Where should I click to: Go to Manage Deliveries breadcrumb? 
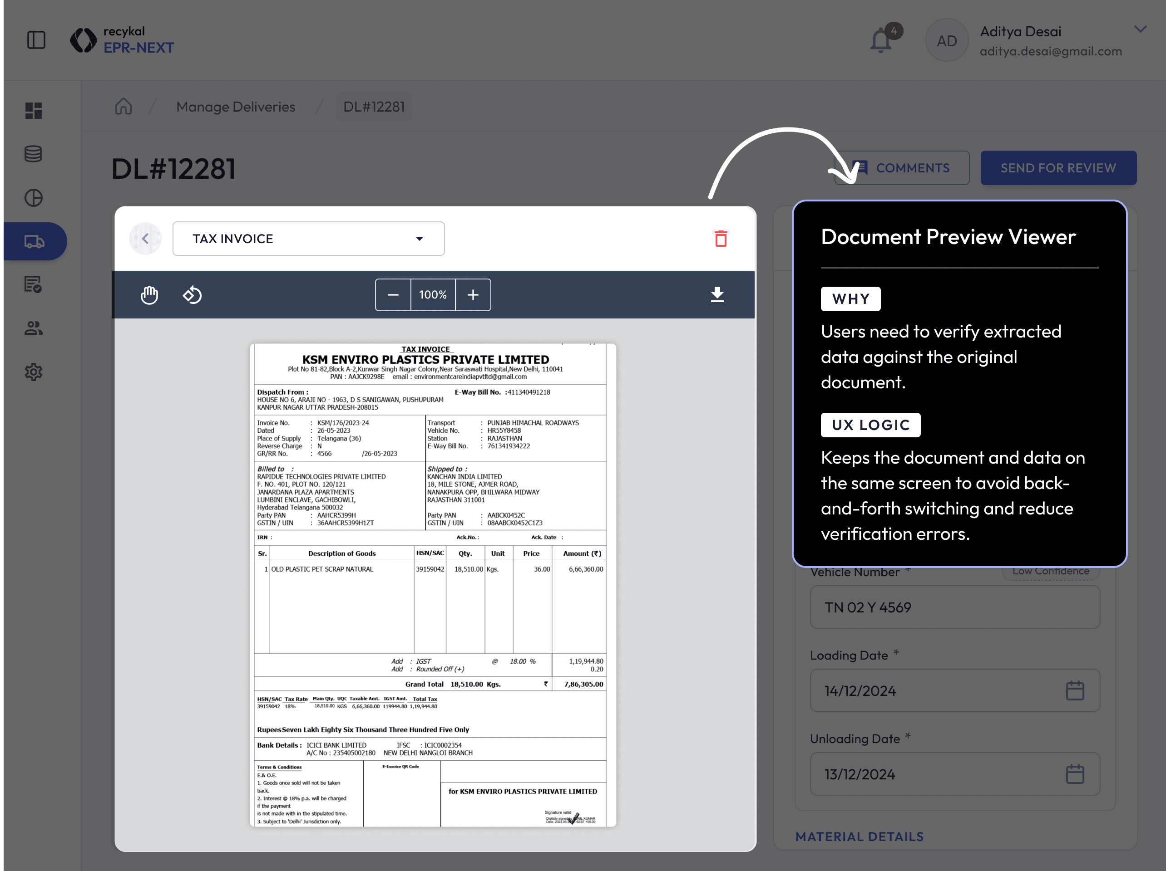236,107
